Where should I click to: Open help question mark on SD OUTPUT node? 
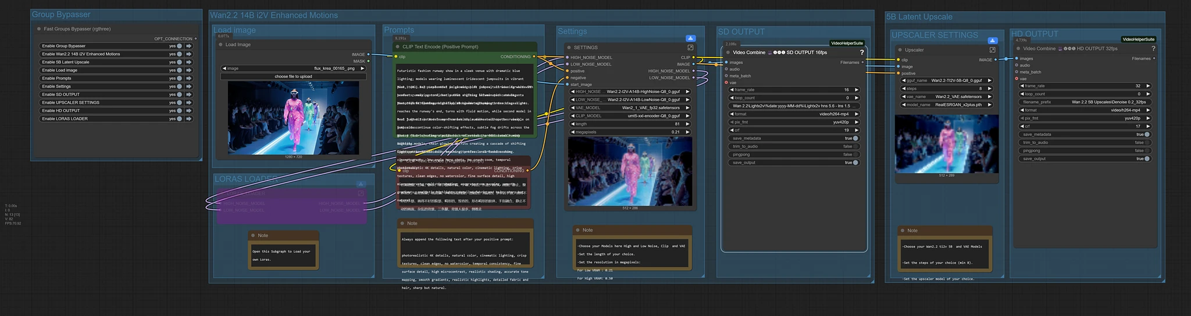861,52
